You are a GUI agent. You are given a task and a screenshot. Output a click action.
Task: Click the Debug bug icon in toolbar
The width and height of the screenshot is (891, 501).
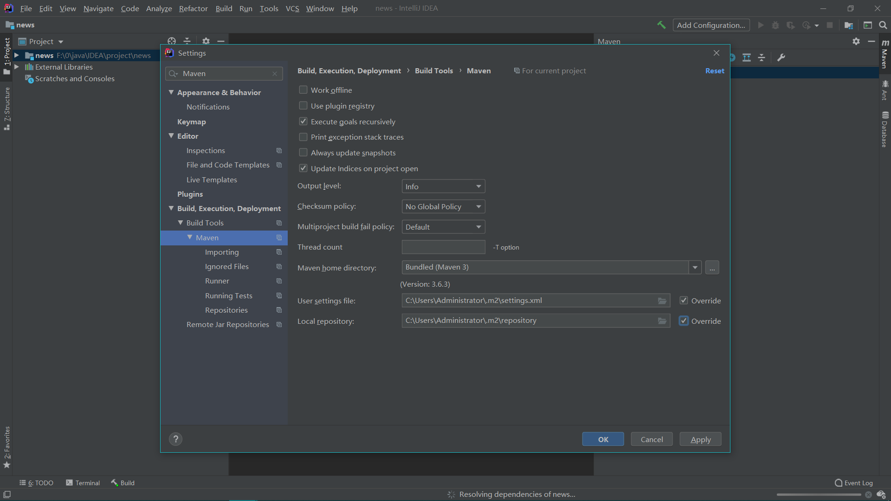click(775, 25)
